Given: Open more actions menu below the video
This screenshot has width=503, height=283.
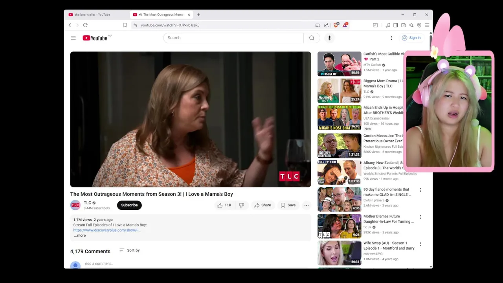Looking at the screenshot, I should pyautogui.click(x=307, y=205).
